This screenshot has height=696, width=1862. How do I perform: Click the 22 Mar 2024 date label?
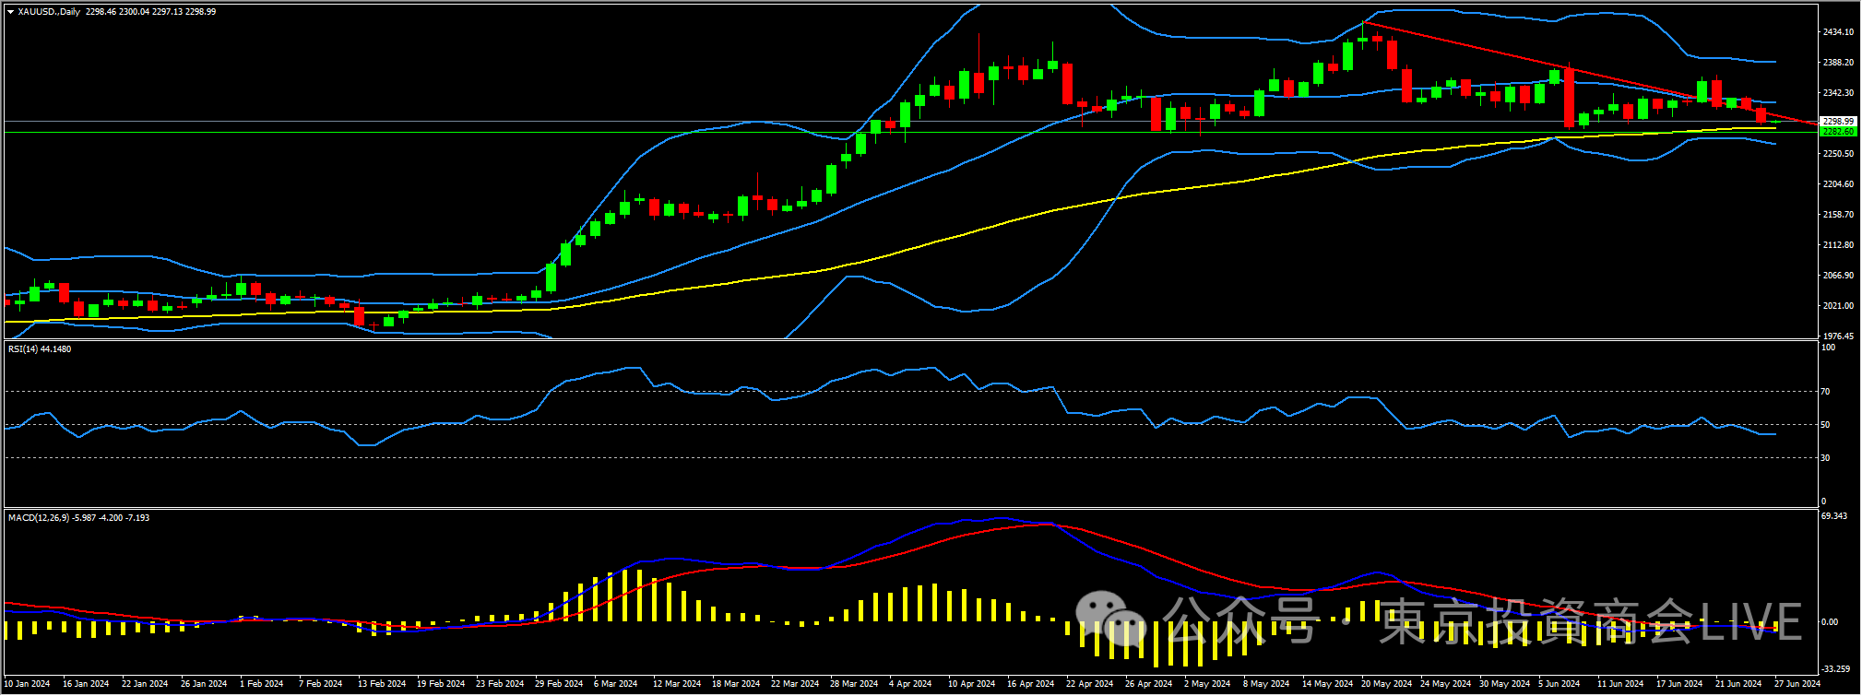point(795,684)
